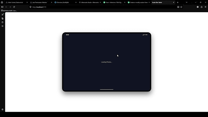Go back with the back arrow
208x117 pixels.
[x=6, y=7]
